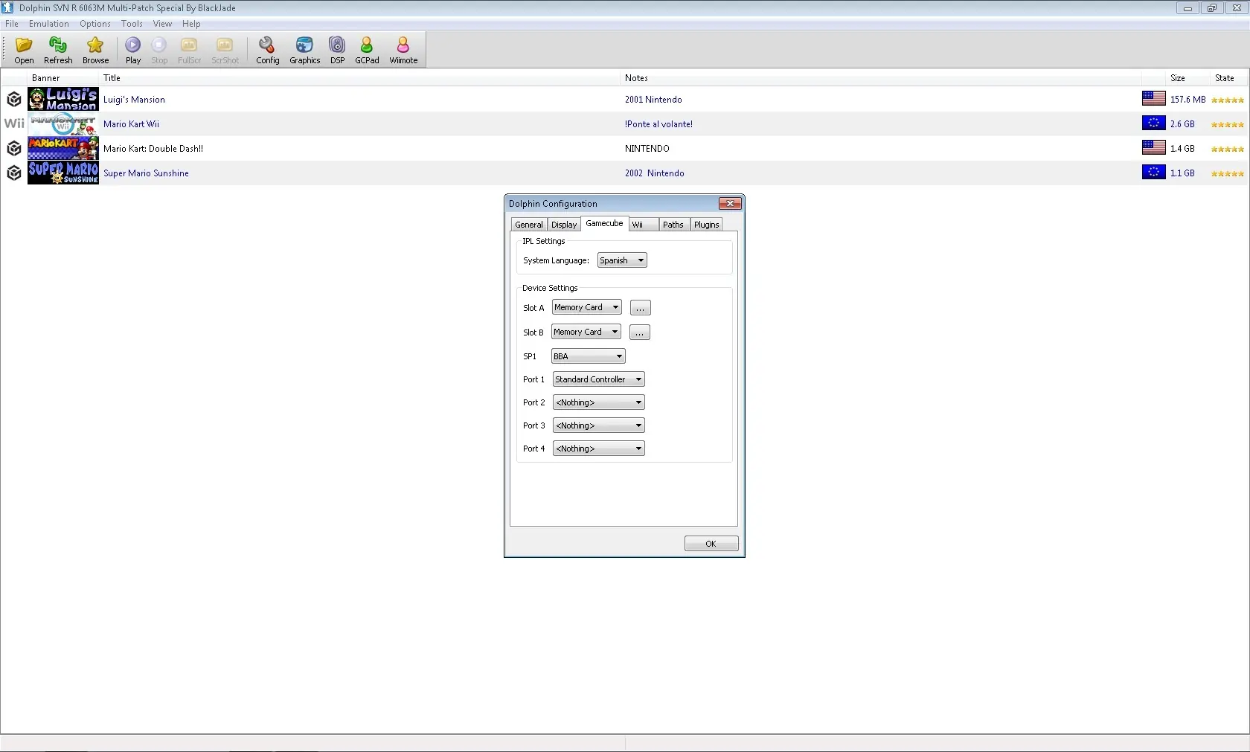Open a game with the Open toolbar icon
The height and width of the screenshot is (752, 1250).
point(24,50)
